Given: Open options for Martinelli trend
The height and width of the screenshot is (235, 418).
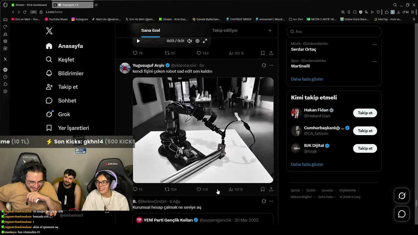Looking at the screenshot, I should point(375,61).
